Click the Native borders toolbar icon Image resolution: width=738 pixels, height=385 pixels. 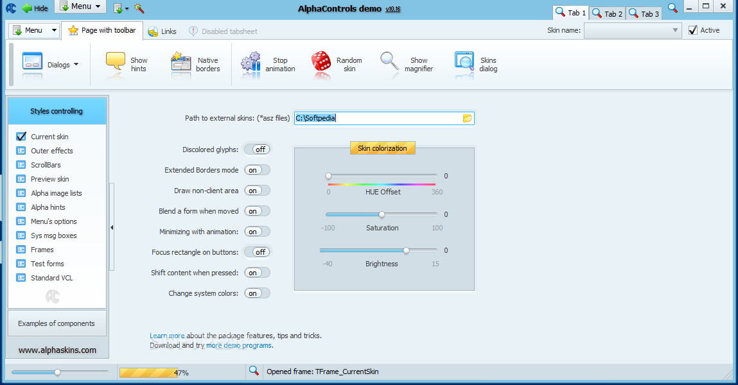pos(180,62)
